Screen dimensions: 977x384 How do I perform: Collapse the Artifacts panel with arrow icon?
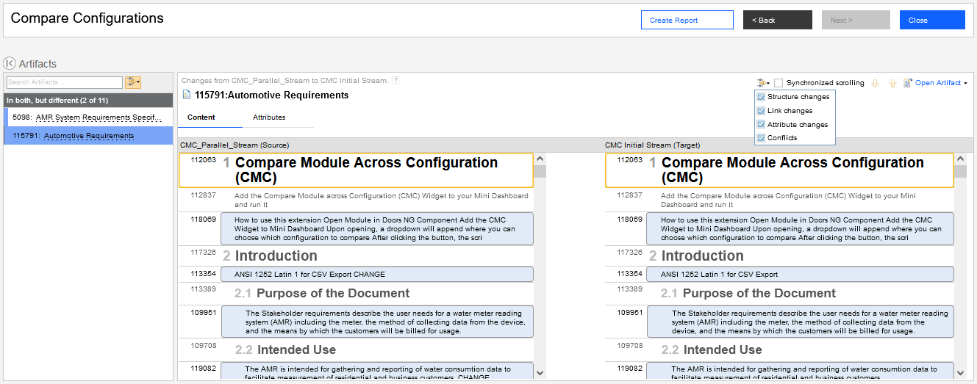click(x=10, y=64)
